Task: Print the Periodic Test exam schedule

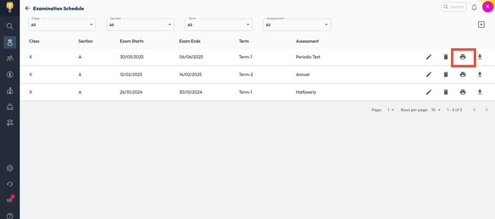Action: [463, 57]
